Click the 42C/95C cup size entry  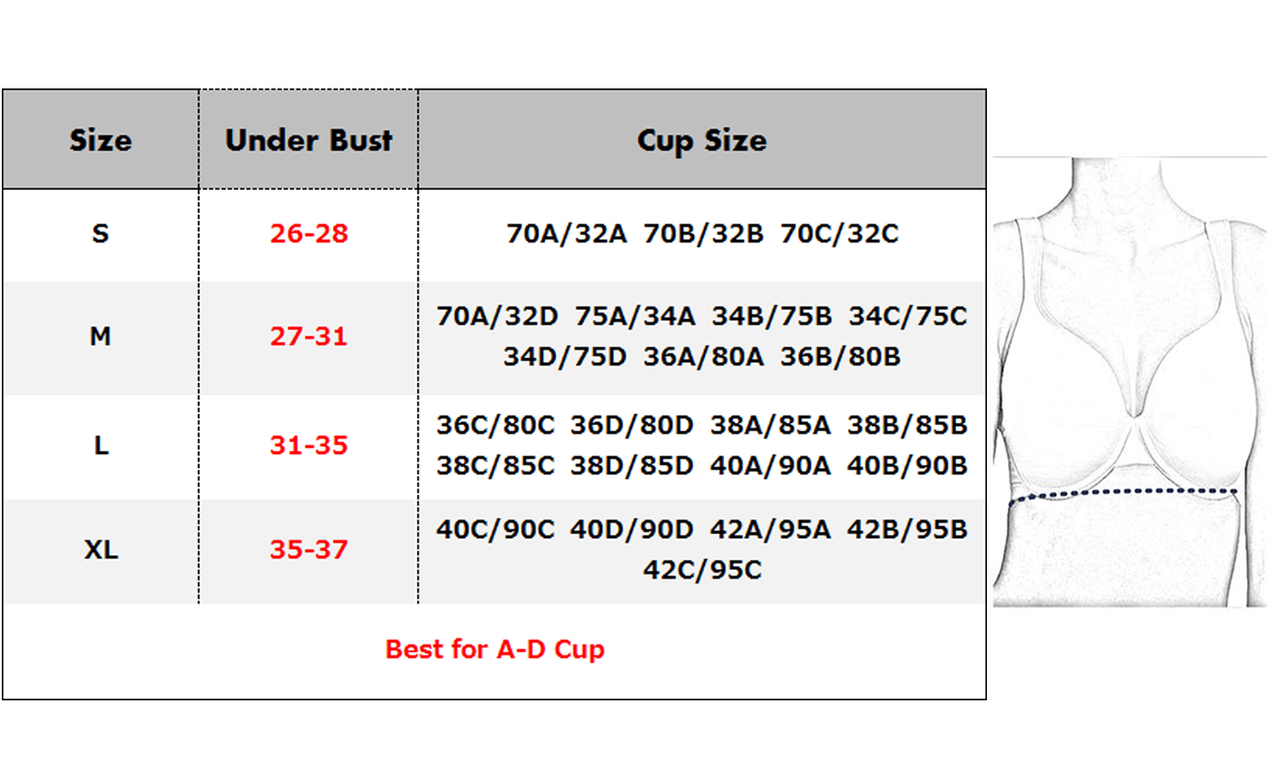click(x=701, y=570)
